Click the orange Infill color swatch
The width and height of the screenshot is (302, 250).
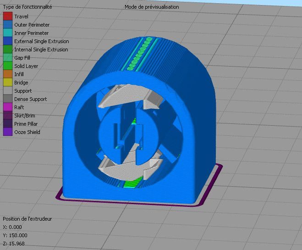8,74
